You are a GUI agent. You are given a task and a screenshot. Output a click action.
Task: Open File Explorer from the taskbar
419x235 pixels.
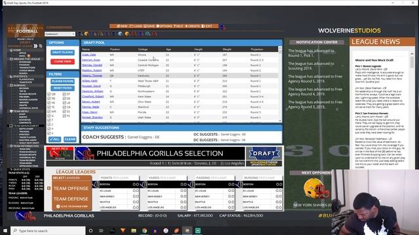(x=134, y=230)
